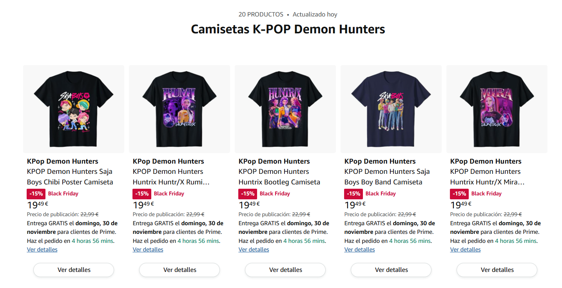Open the Huntrix Rumi purple shirt image

click(x=179, y=109)
